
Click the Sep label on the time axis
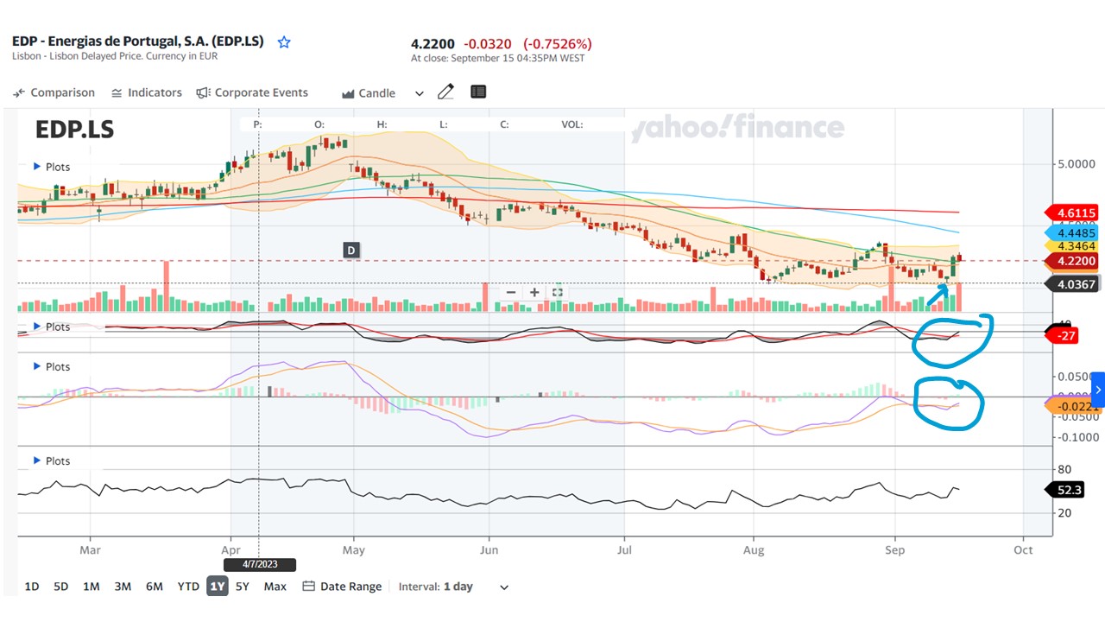(895, 549)
